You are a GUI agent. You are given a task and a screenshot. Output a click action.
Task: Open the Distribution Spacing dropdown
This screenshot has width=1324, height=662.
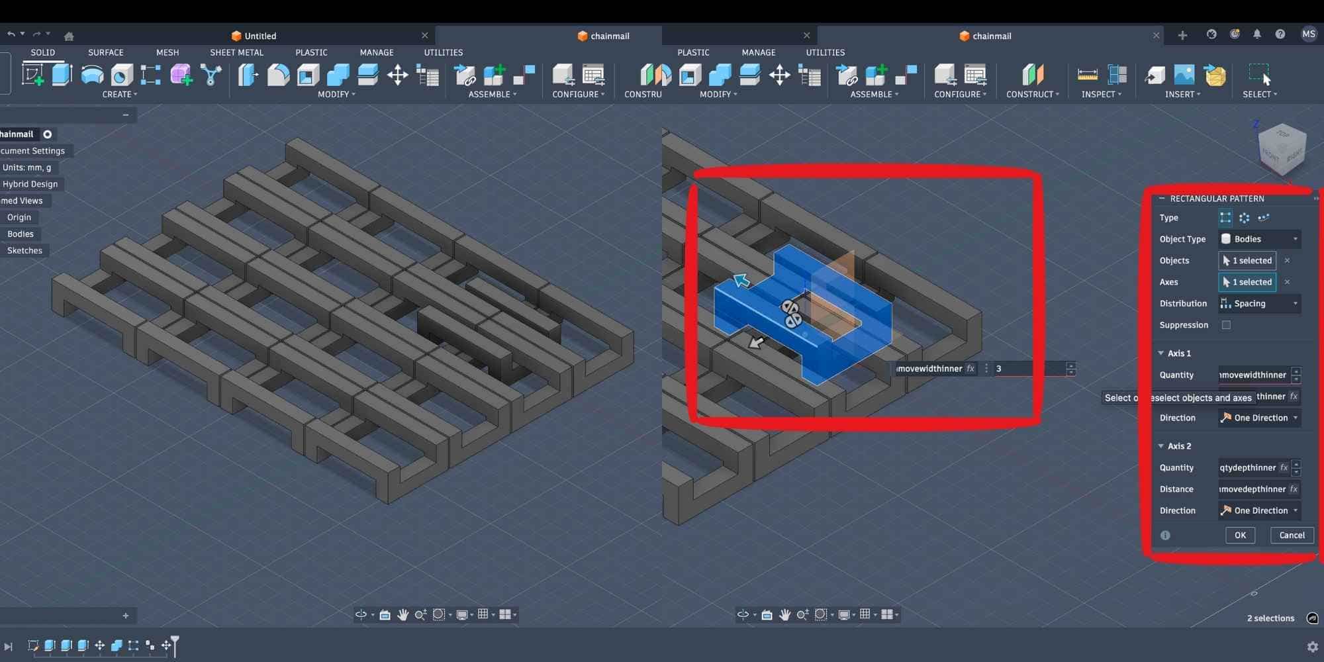click(1260, 304)
